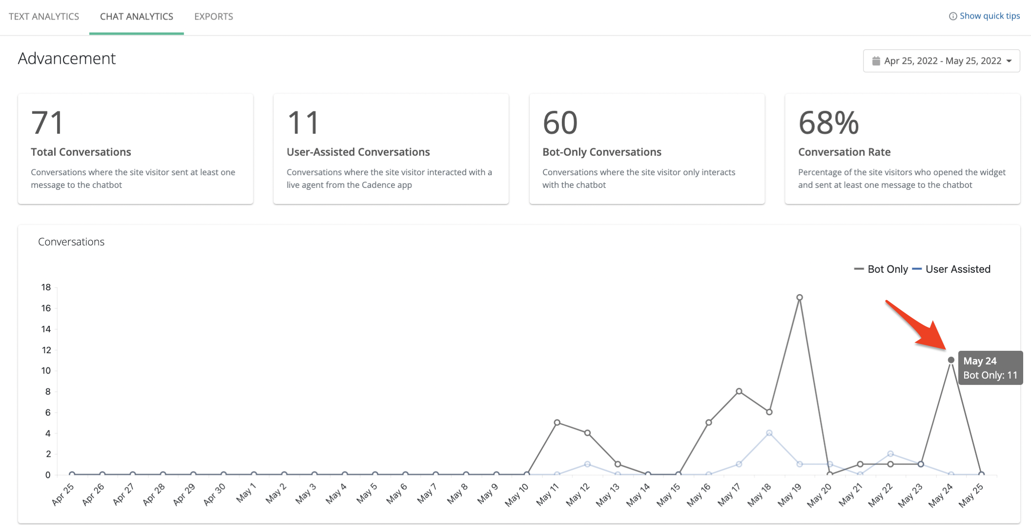Switch to the Text Analytics tab
This screenshot has width=1031, height=525.
(44, 17)
